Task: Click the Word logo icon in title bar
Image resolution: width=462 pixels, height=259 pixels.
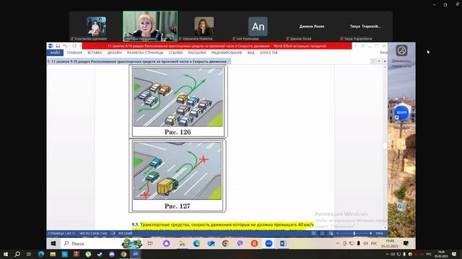Action: (x=51, y=46)
